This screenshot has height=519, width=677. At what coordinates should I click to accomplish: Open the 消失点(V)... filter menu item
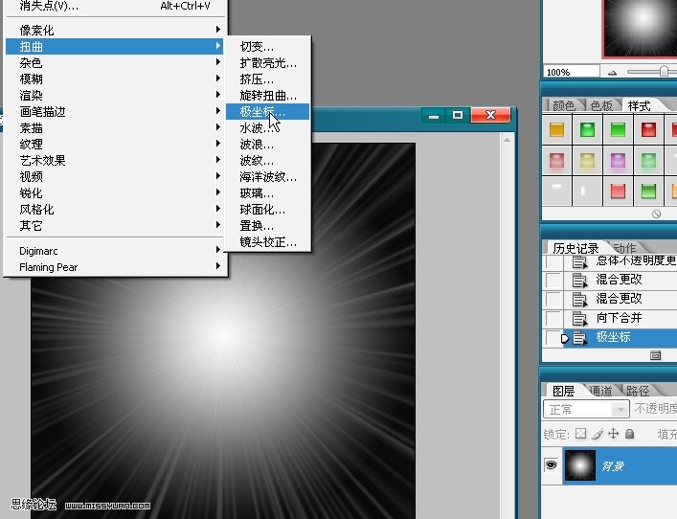pyautogui.click(x=114, y=6)
